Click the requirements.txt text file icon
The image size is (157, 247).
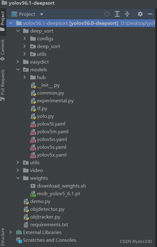26,225
